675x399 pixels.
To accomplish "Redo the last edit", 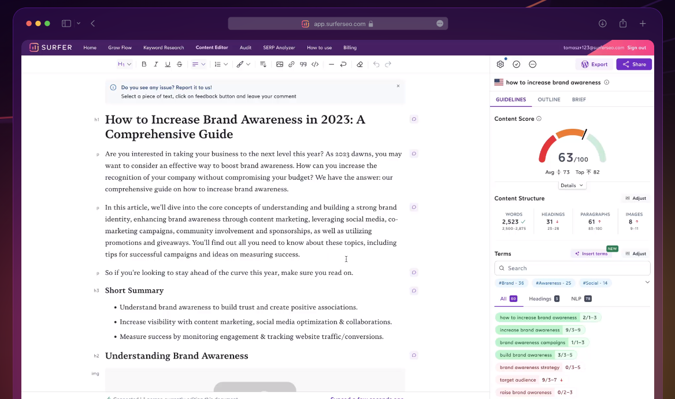I will click(388, 65).
